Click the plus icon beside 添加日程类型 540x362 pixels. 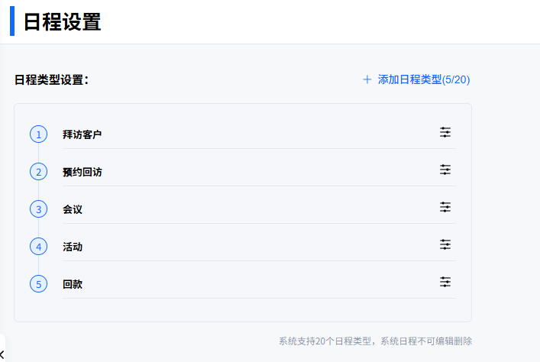pyautogui.click(x=367, y=79)
